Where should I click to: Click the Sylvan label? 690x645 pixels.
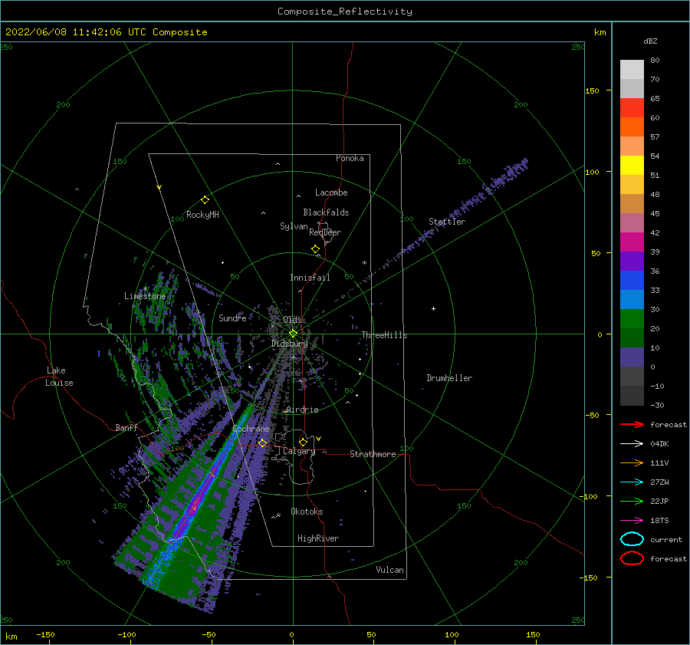294,226
